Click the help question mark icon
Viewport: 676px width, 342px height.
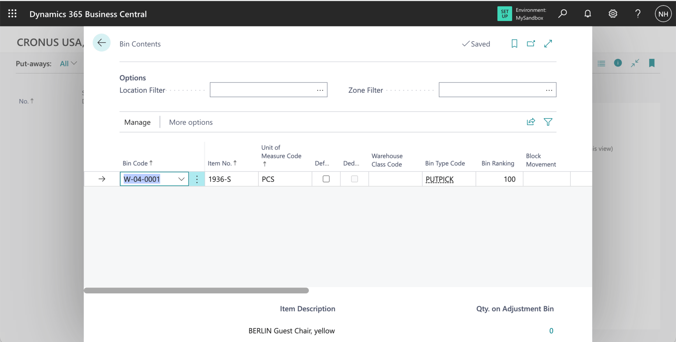click(x=638, y=14)
